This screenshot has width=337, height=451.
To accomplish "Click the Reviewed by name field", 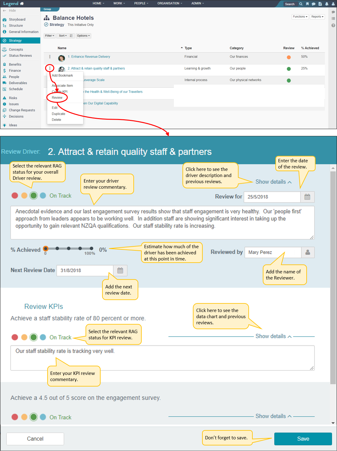I will tap(273, 252).
